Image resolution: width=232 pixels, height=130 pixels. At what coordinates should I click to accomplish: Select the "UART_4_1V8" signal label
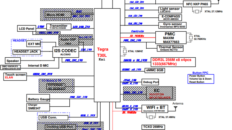[130, 83]
